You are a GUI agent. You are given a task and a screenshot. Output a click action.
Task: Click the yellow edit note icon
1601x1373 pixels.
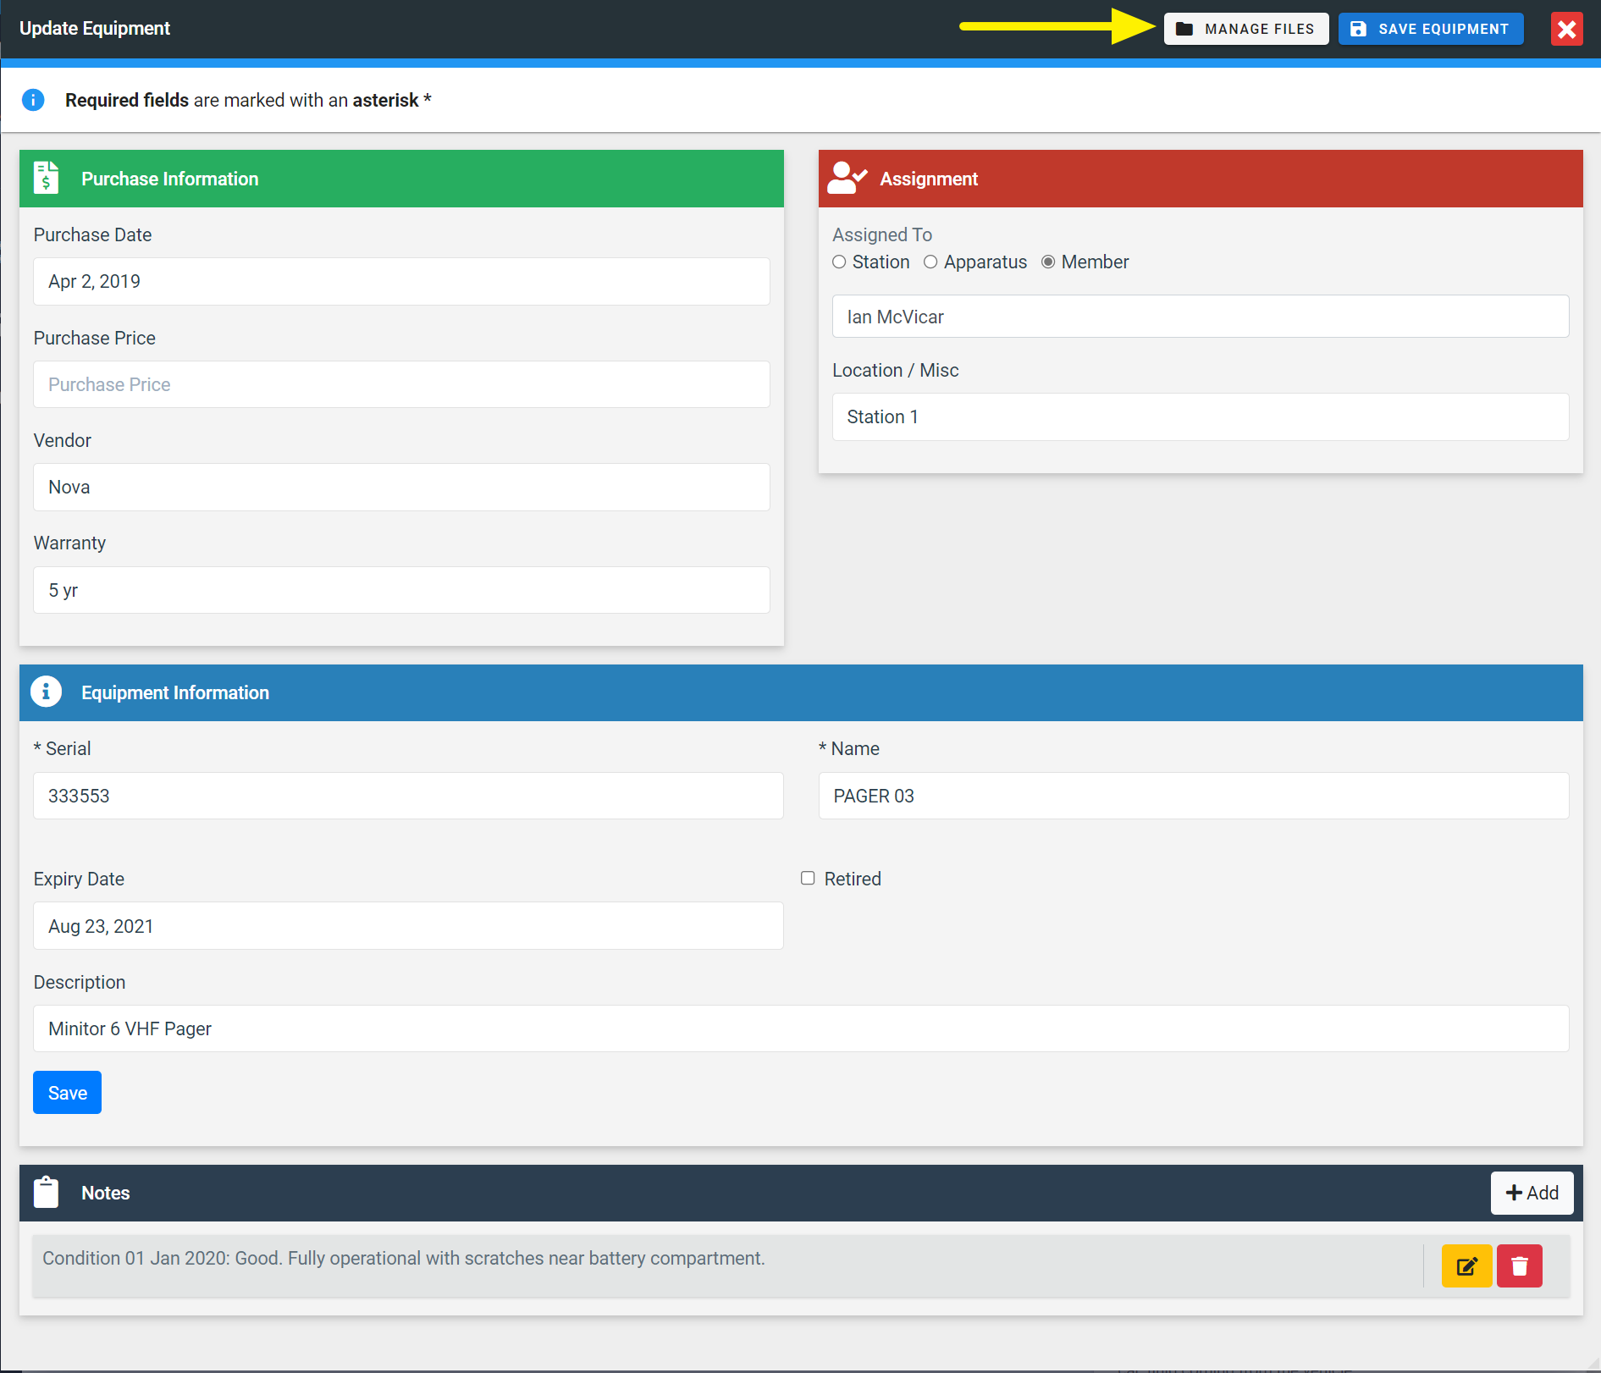[1466, 1266]
